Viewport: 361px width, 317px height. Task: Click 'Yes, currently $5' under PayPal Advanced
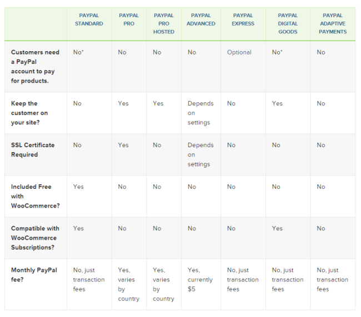[200, 279]
